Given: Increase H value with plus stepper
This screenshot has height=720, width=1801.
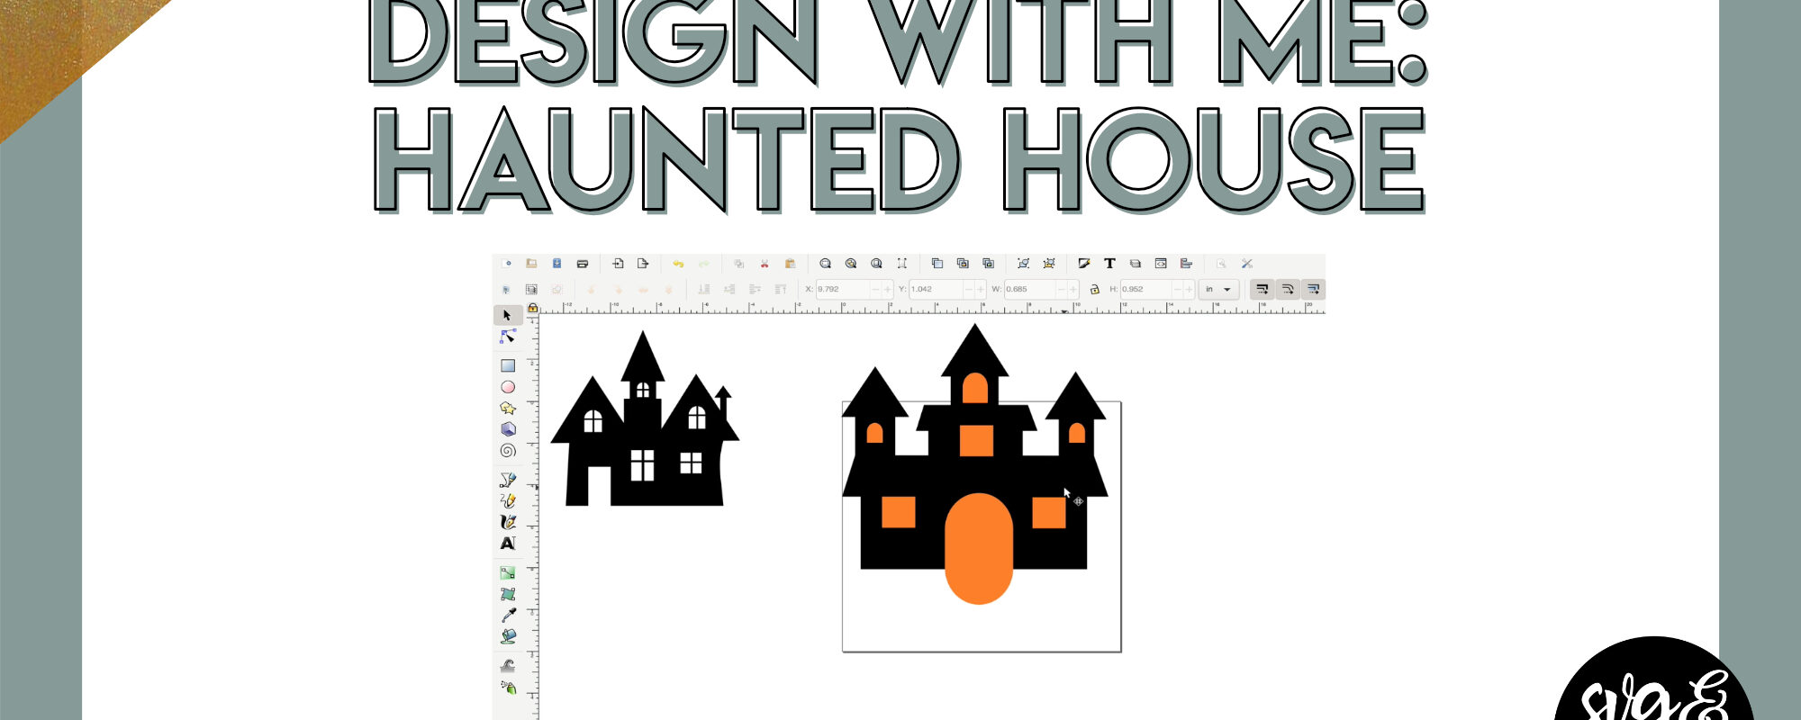Looking at the screenshot, I should 1189,289.
